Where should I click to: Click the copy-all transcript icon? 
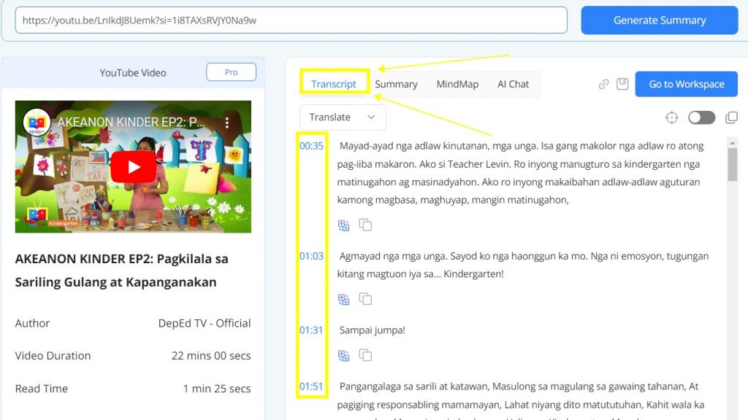(731, 117)
